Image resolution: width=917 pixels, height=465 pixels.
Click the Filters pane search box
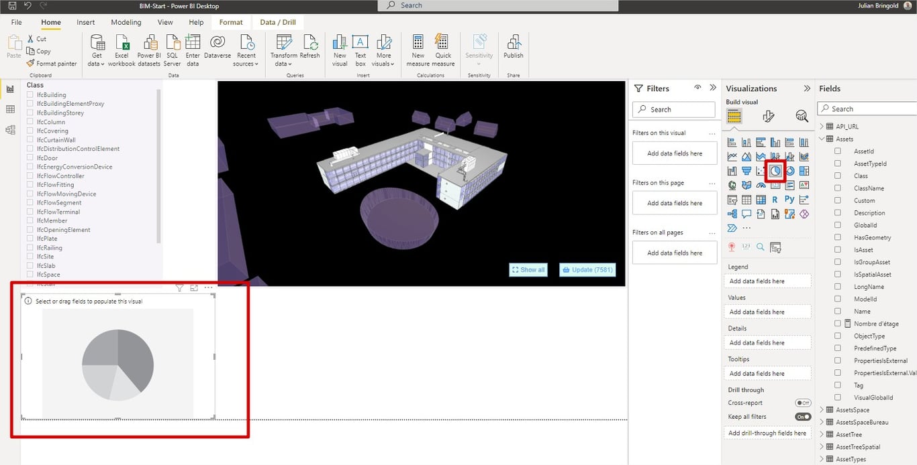click(x=674, y=109)
